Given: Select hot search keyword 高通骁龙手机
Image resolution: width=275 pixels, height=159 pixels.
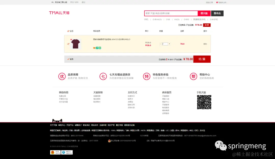Looking at the screenshot, I should point(199,19).
